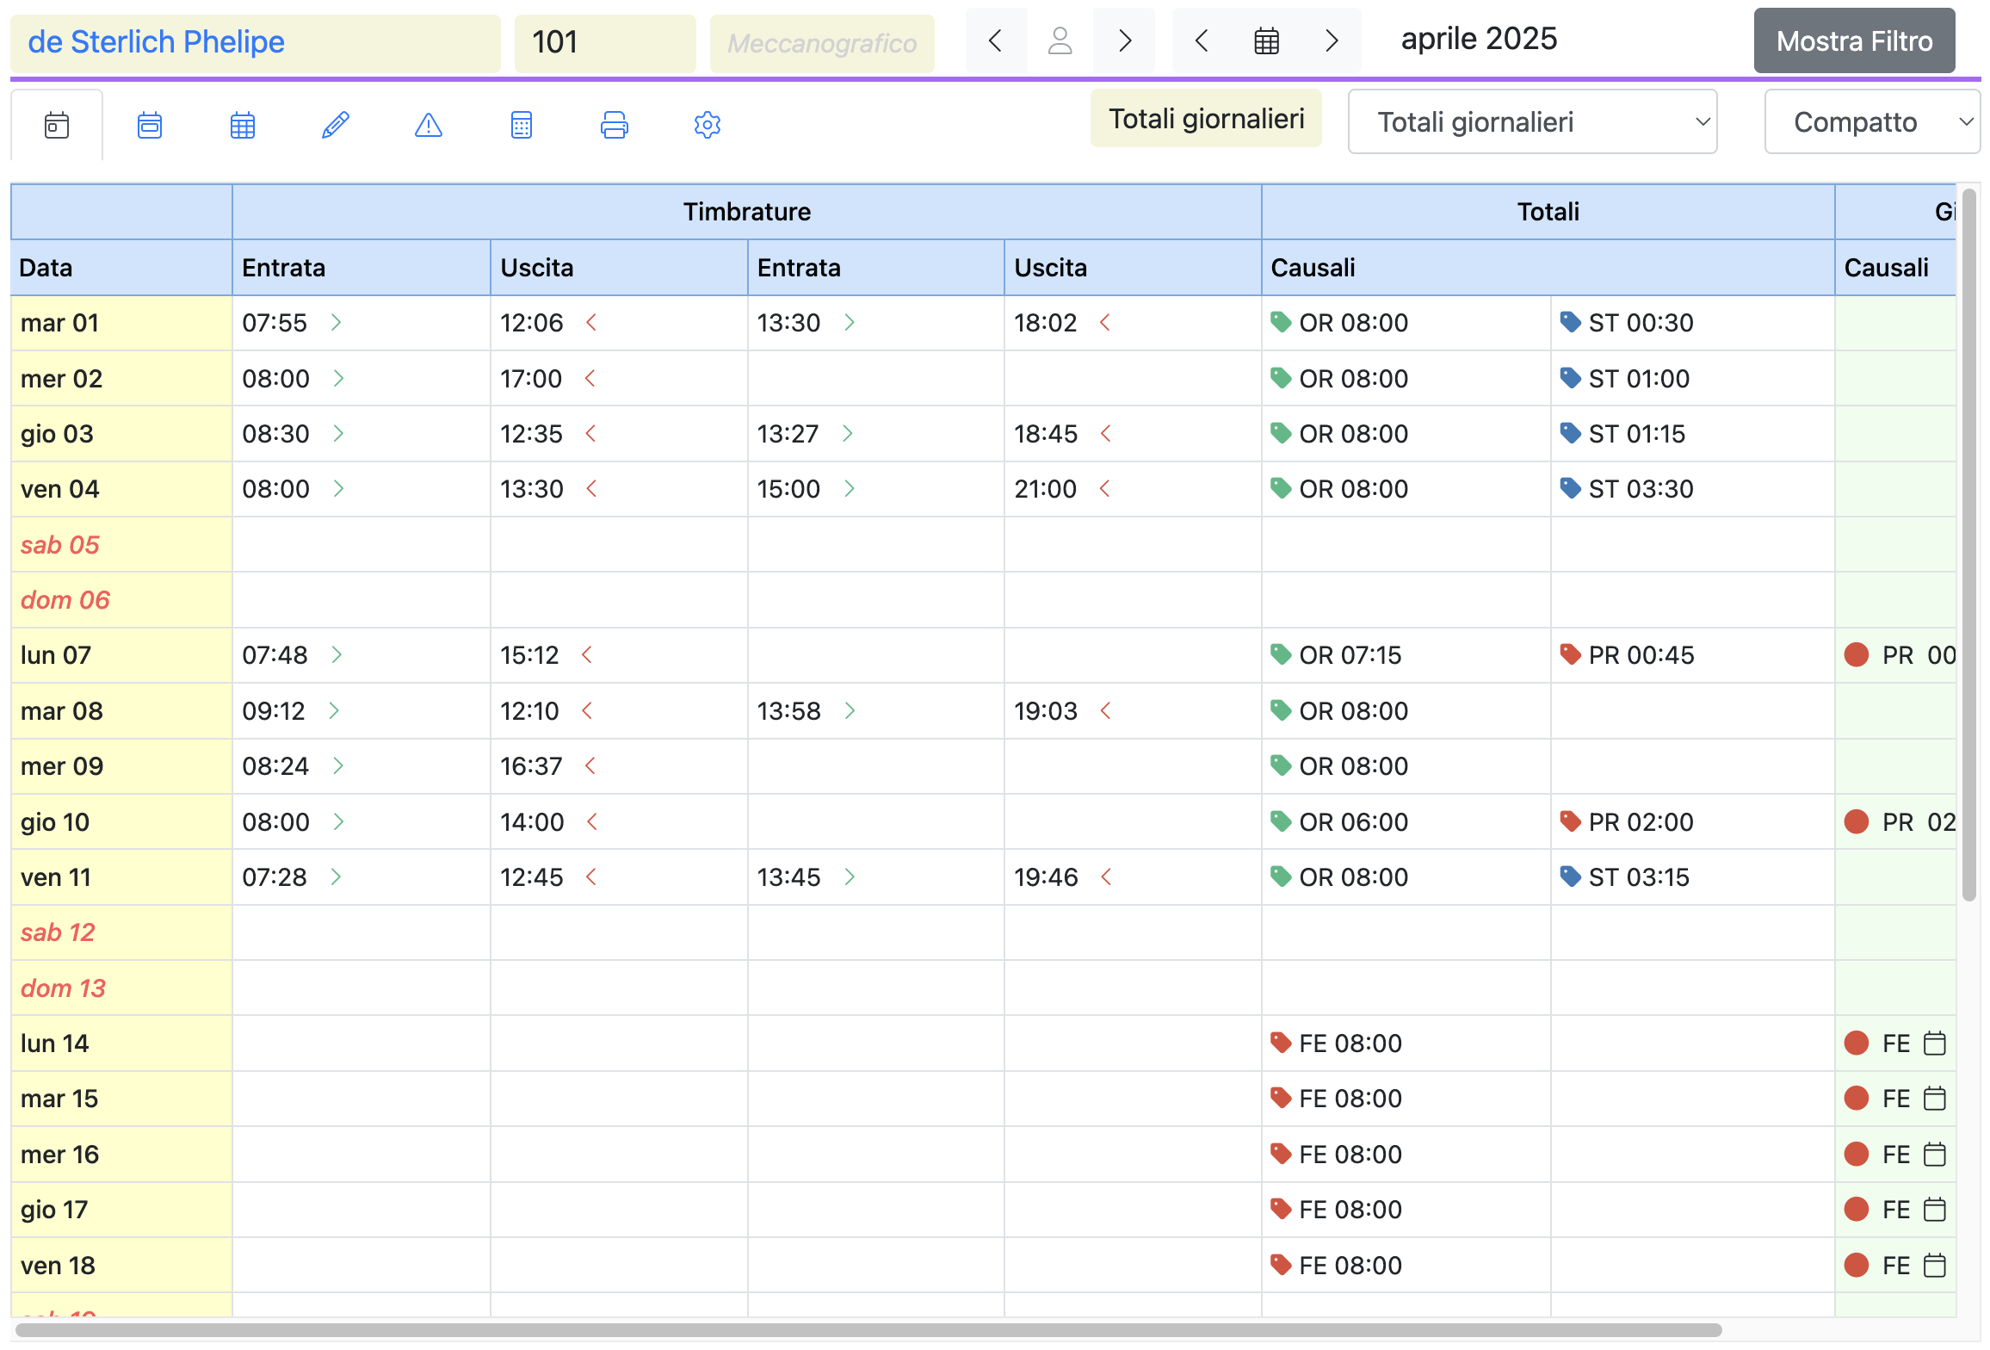Click ST 03:30 total on ven 04
This screenshot has height=1350, width=1990.
tap(1641, 489)
